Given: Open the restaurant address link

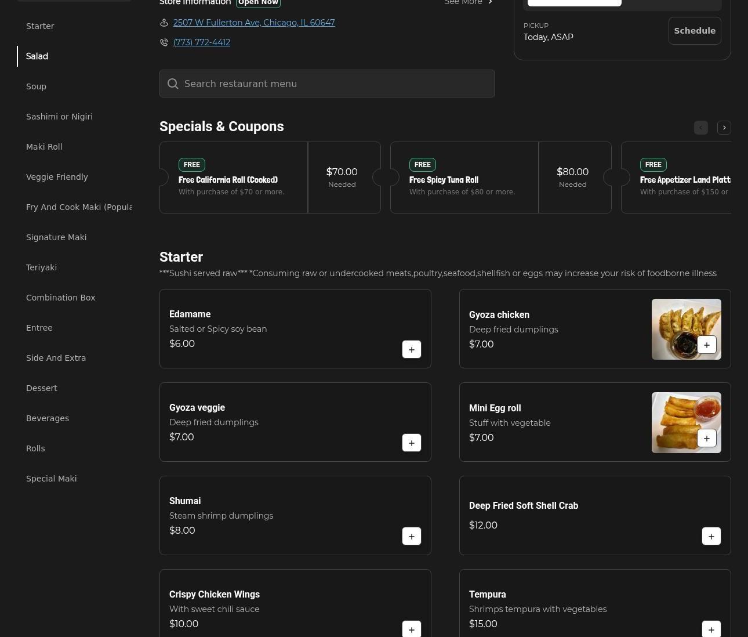Looking at the screenshot, I should 253,23.
